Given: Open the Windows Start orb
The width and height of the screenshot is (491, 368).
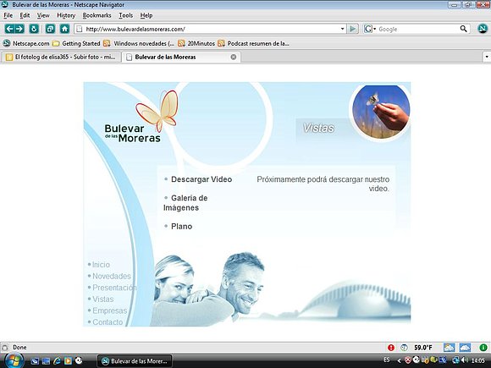Looking at the screenshot, I should click(14, 360).
